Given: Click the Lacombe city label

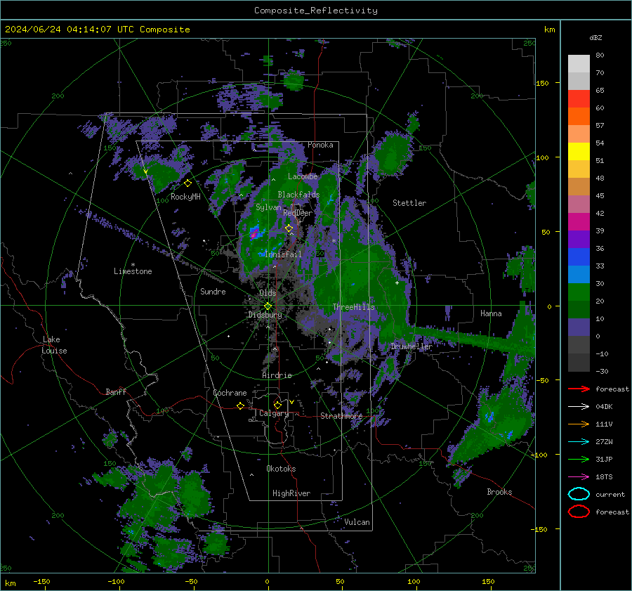Looking at the screenshot, I should [x=303, y=176].
